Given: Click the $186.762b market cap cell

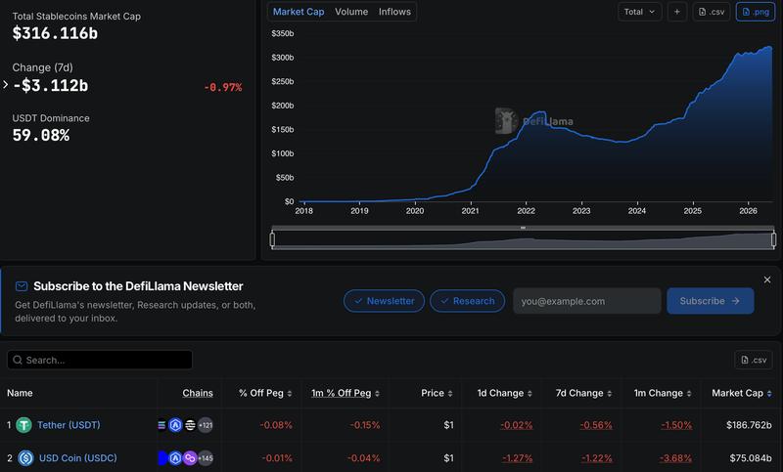Looking at the screenshot, I should tap(749, 425).
